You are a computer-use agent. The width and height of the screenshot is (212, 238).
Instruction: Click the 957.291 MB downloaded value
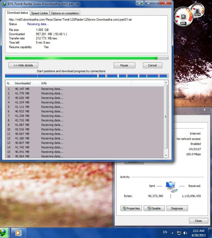[51, 34]
